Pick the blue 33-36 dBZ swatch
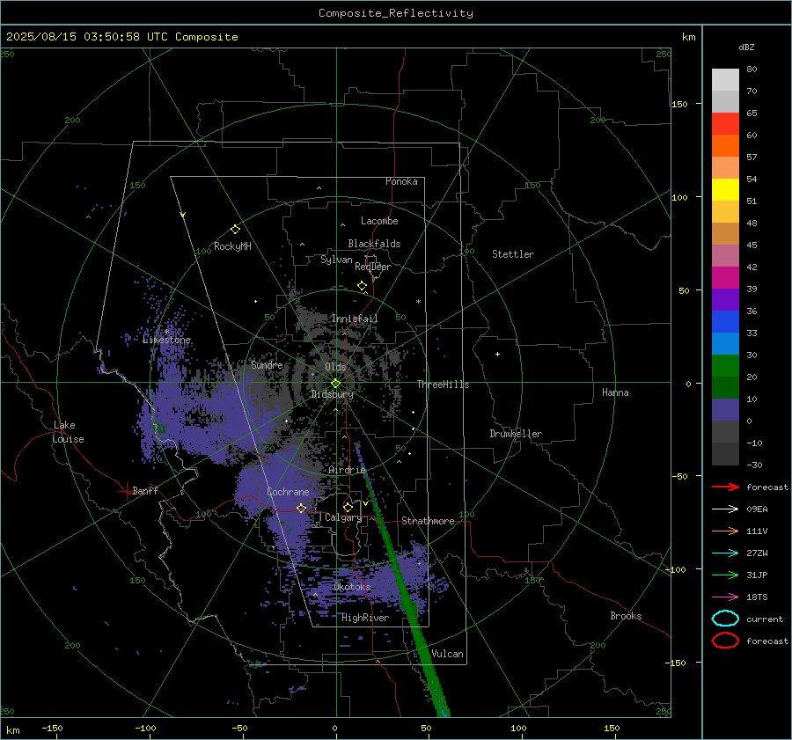792x740 pixels. coord(725,321)
